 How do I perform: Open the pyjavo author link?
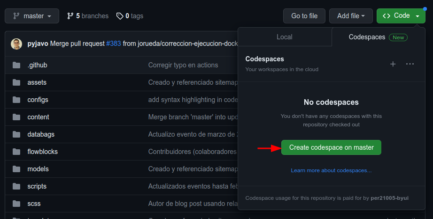[38, 44]
